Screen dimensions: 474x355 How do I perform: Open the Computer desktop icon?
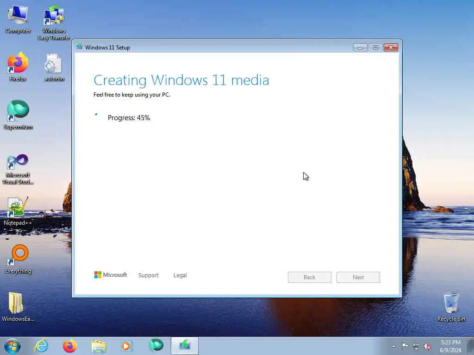point(18,20)
